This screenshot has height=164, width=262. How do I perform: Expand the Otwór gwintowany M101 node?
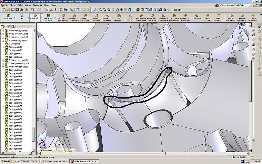click(3, 64)
